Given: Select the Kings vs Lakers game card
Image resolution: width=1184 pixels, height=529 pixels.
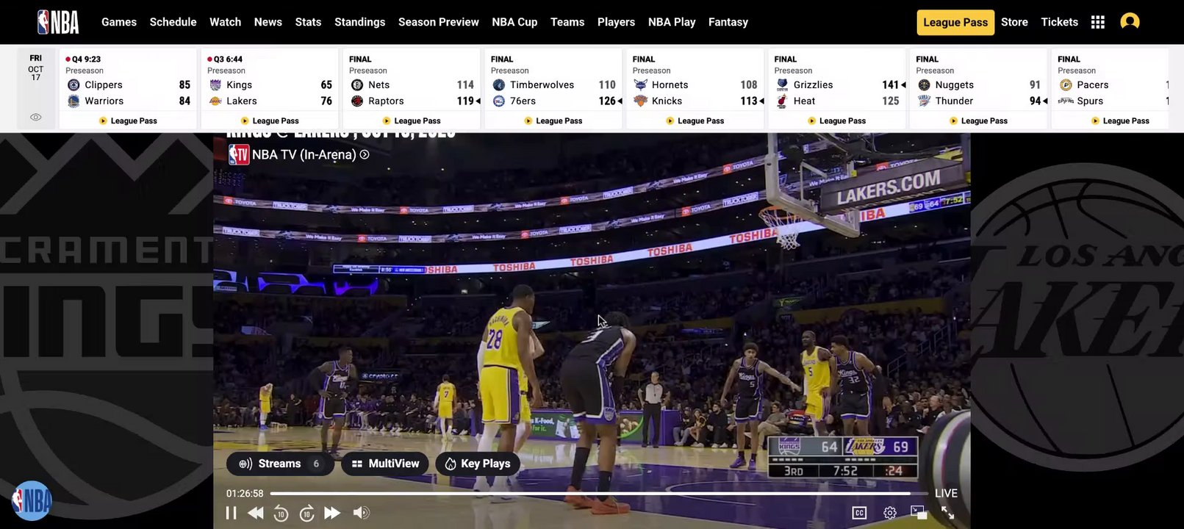Looking at the screenshot, I should click(x=270, y=89).
